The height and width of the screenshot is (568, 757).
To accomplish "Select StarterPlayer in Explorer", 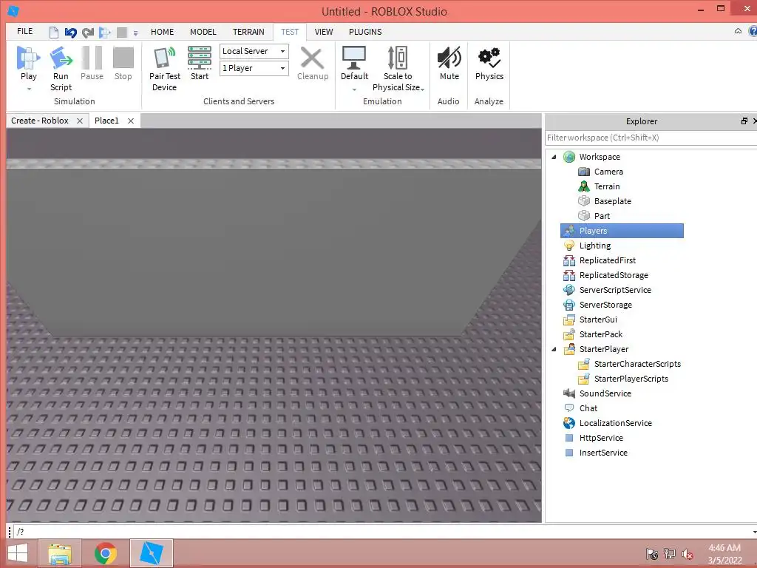I will pyautogui.click(x=604, y=349).
